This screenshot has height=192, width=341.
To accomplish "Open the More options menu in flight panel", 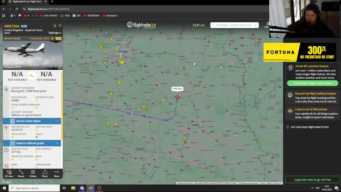I will tap(57, 173).
